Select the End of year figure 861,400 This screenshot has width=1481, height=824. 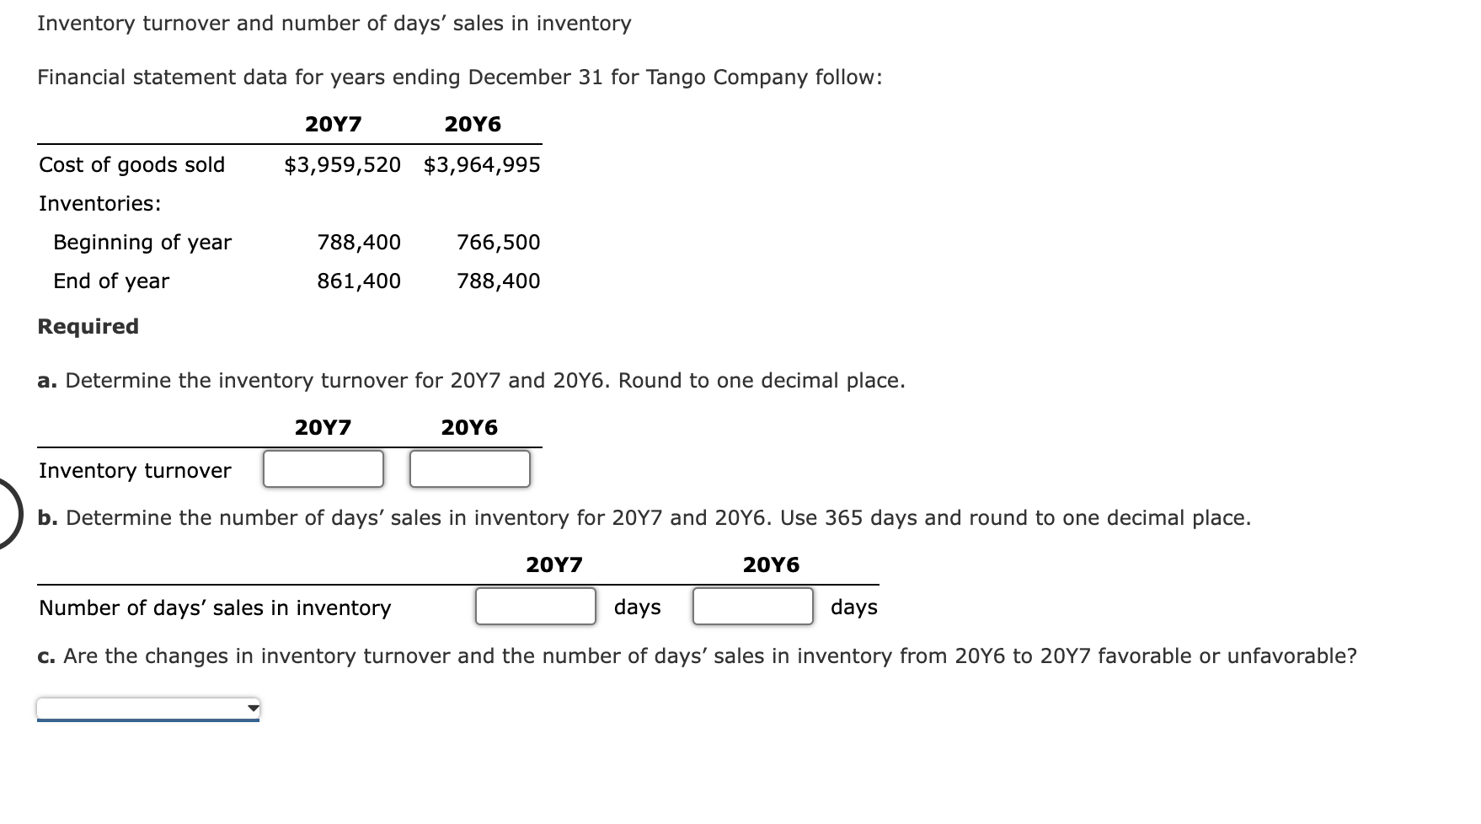[359, 281]
